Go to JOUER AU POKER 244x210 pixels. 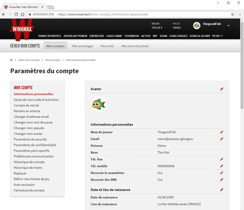pyautogui.click(x=75, y=36)
